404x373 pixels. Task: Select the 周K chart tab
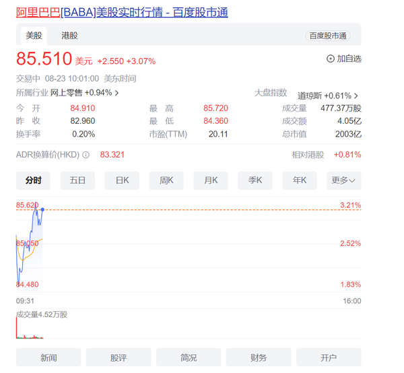tap(166, 180)
